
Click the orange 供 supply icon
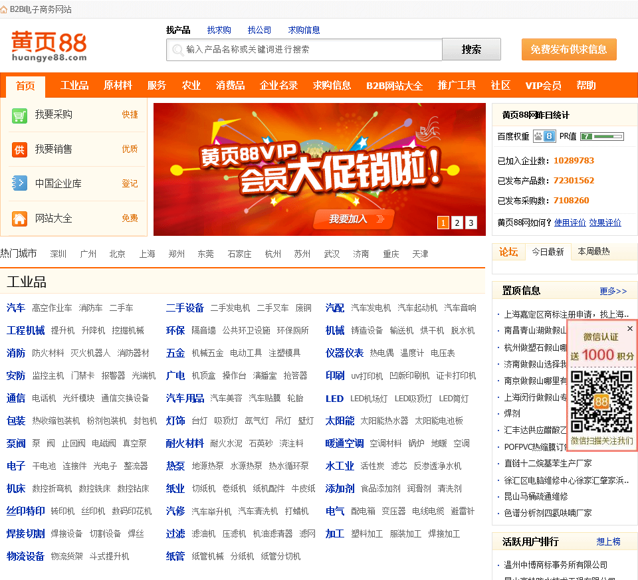click(x=19, y=149)
